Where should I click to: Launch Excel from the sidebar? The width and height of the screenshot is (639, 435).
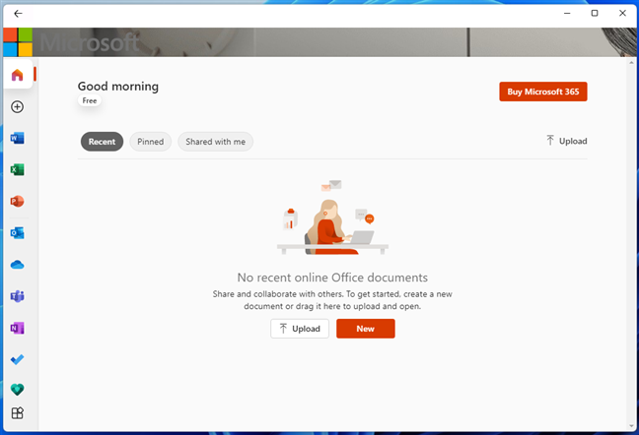pyautogui.click(x=17, y=169)
